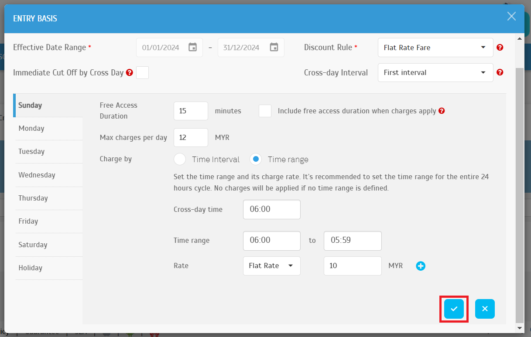Show help for Cross-day Interval

click(x=500, y=72)
